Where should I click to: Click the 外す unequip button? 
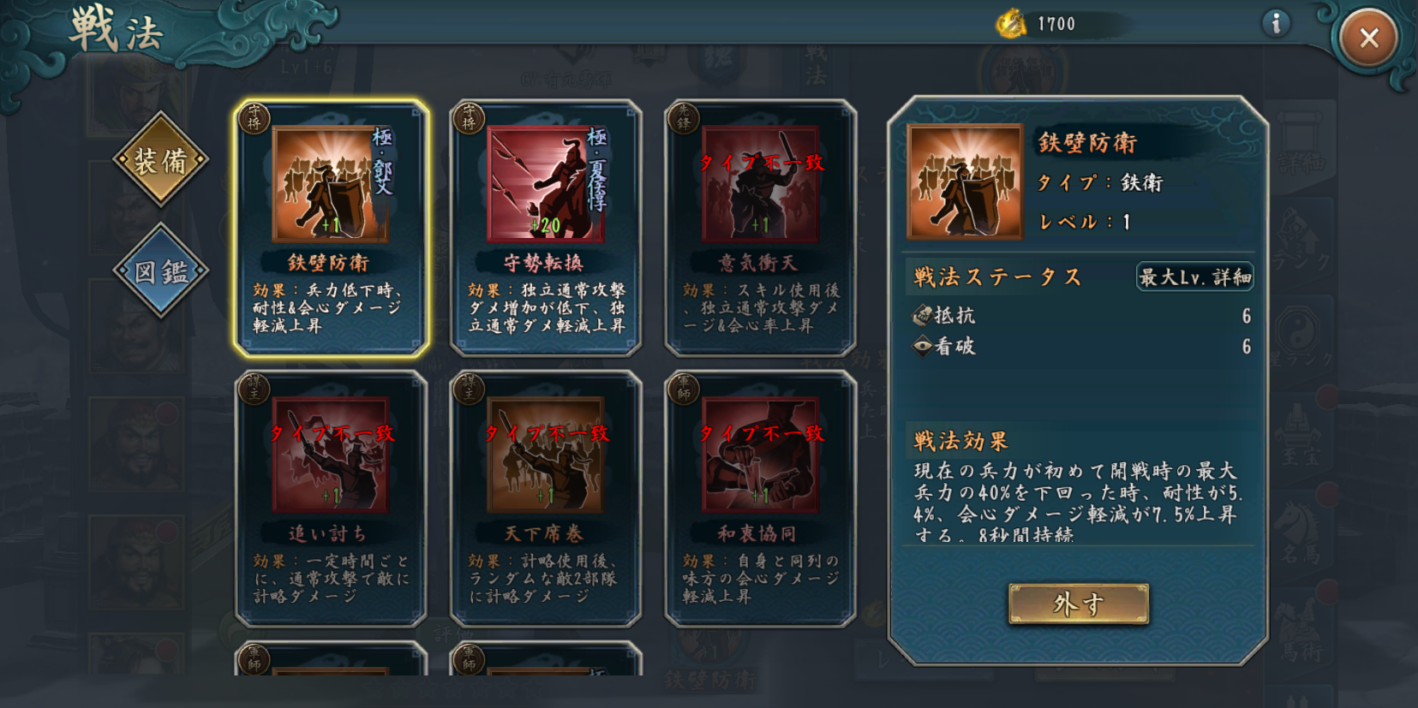pyautogui.click(x=1079, y=604)
